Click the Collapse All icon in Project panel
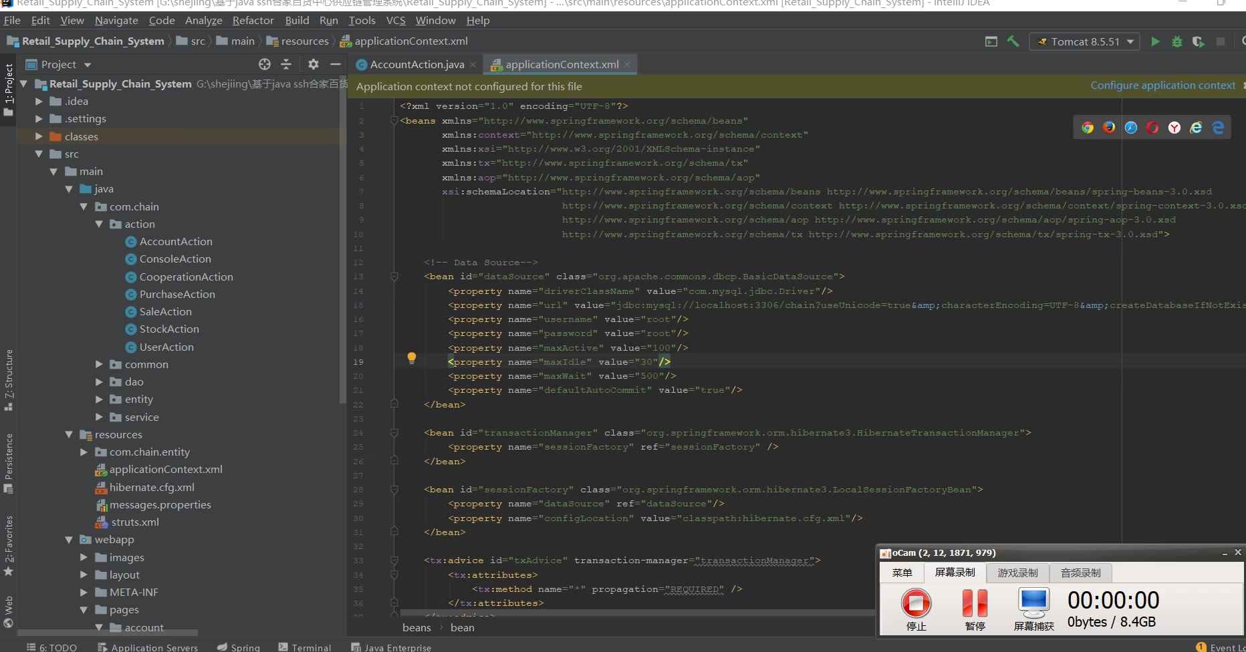Image resolution: width=1246 pixels, height=652 pixels. (x=286, y=64)
